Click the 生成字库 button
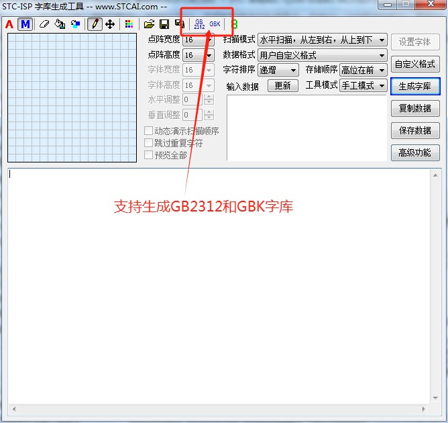The image size is (448, 423). (415, 86)
